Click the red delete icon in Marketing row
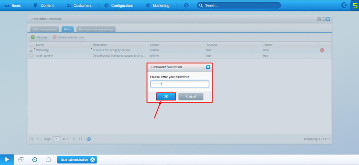The height and width of the screenshot is (165, 359). click(x=322, y=50)
